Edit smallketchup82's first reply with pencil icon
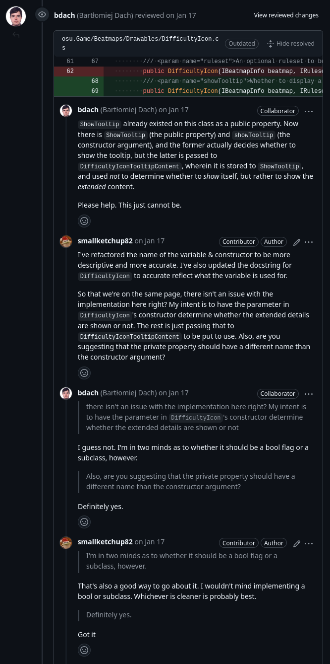 (x=297, y=242)
